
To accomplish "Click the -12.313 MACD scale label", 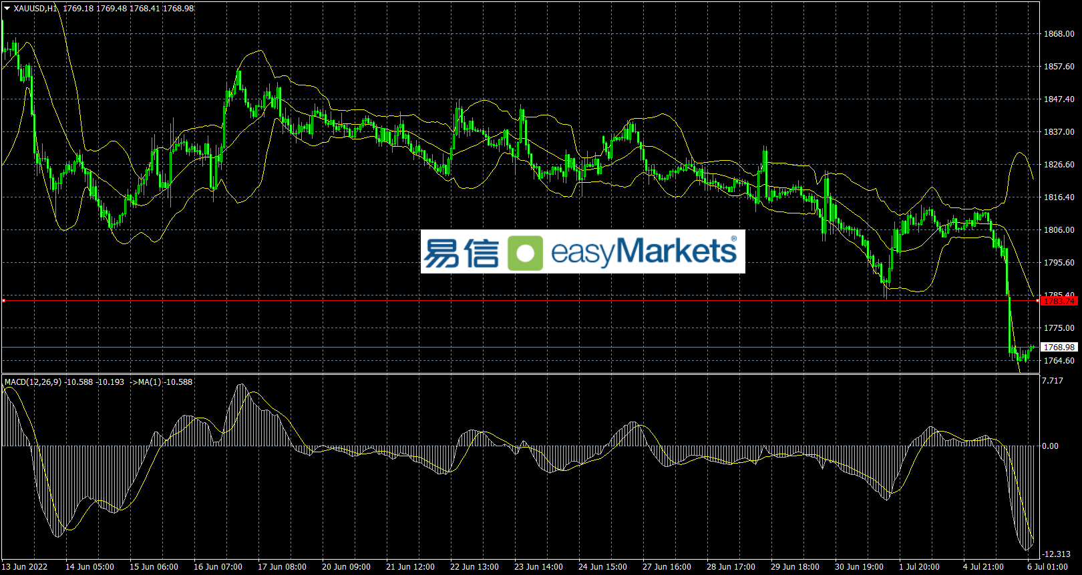I will (1057, 554).
